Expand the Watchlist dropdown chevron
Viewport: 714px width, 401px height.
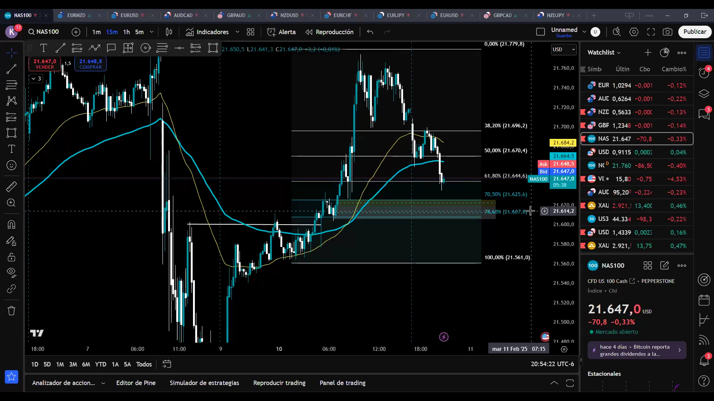[619, 53]
